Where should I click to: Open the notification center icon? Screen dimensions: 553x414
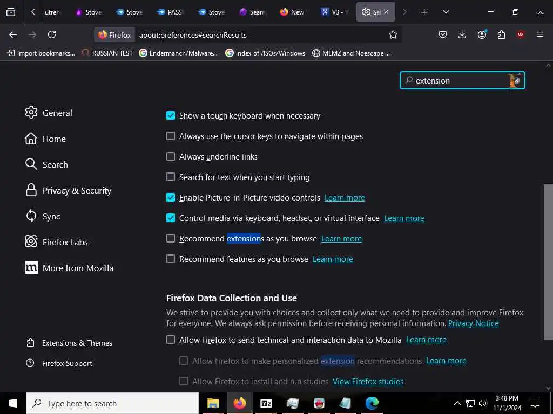(535, 403)
